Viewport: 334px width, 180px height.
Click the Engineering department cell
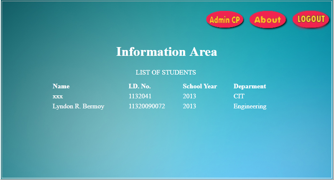(x=250, y=106)
